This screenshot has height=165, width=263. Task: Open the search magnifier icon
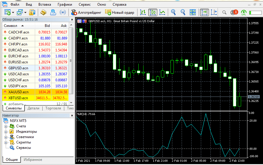tap(224, 12)
